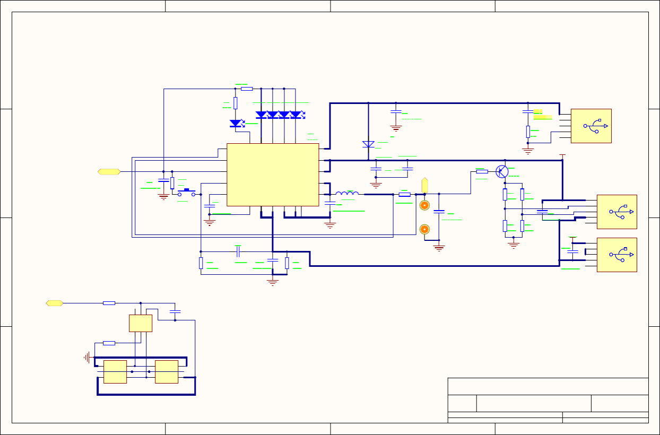Click the left block of the bottom pair
The image size is (660, 435).
115,371
